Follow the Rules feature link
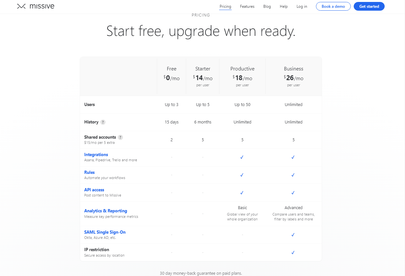 (89, 172)
